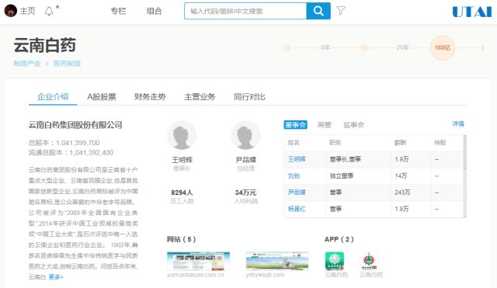497x288 pixels.
Task: Click the 制造产业 breadcrumb link
Action: [x=27, y=64]
